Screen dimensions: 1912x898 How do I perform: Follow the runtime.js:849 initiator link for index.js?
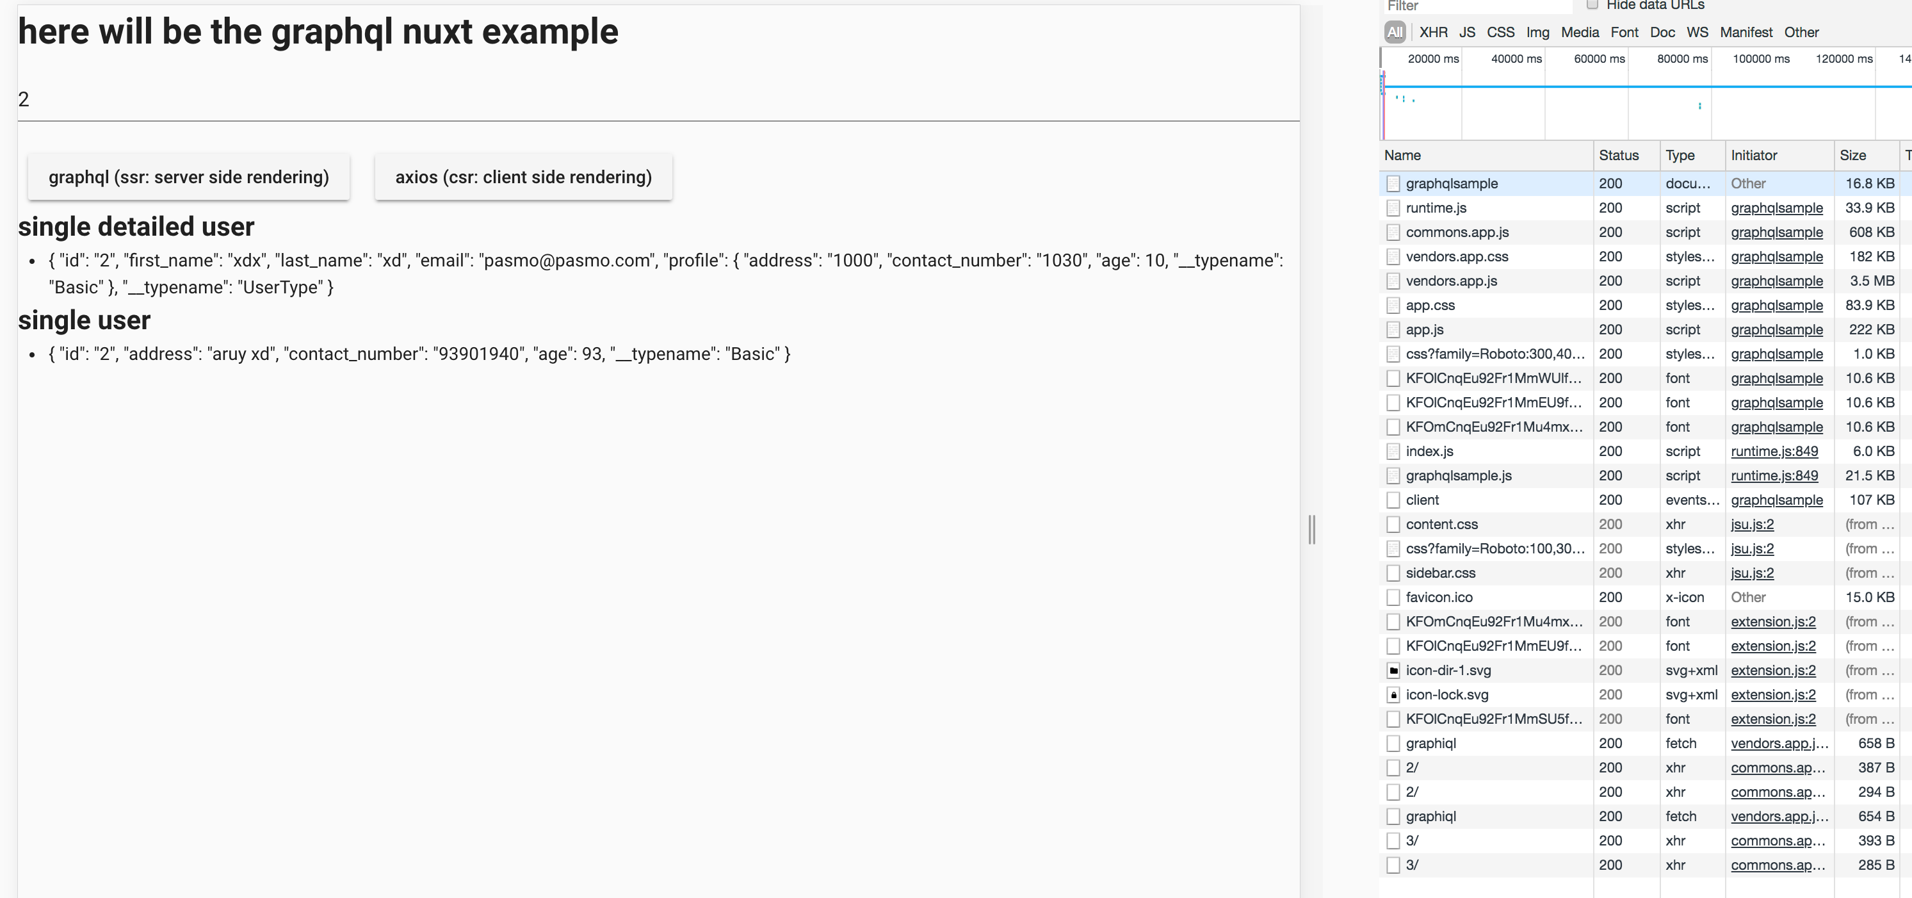(1775, 451)
